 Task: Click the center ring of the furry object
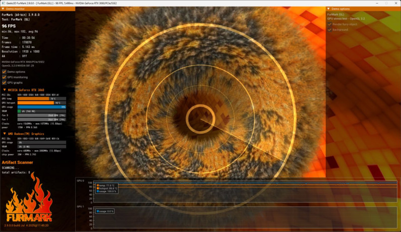[200, 119]
